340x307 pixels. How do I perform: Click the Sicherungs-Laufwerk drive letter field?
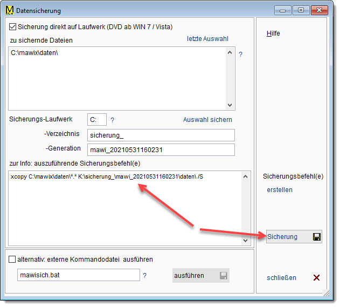coord(96,120)
